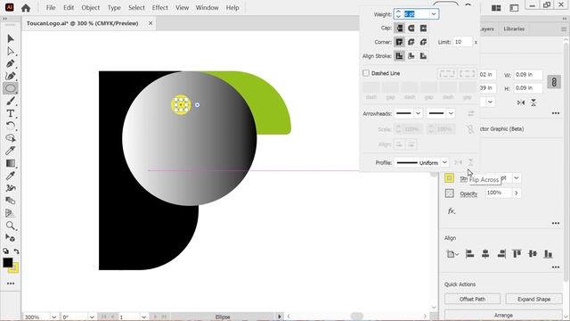The image size is (570, 321).
Task: Select the Pen tool
Action: 11,63
